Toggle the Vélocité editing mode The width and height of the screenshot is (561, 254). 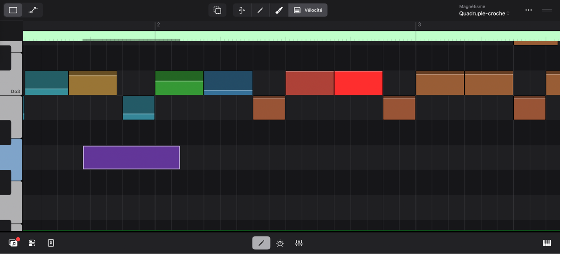pyautogui.click(x=308, y=10)
